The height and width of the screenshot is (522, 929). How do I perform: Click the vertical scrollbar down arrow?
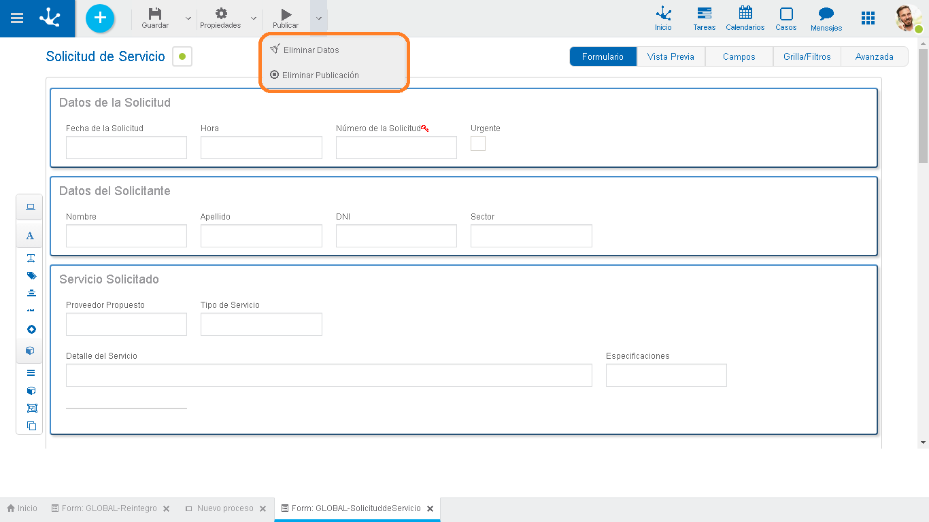(x=923, y=442)
